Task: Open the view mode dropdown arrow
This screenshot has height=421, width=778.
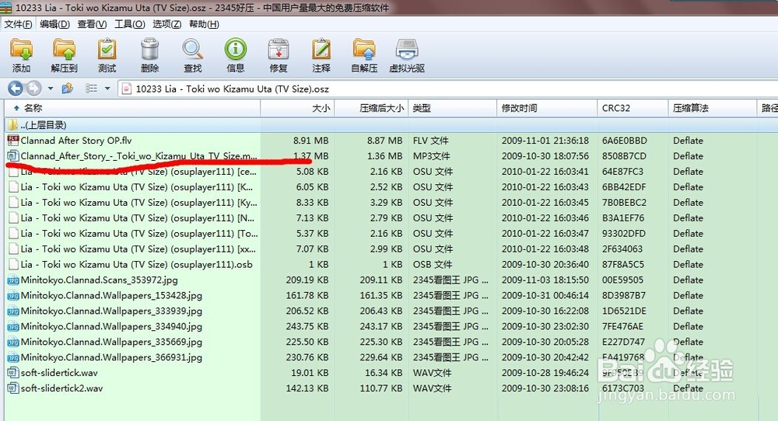Action: tap(107, 89)
